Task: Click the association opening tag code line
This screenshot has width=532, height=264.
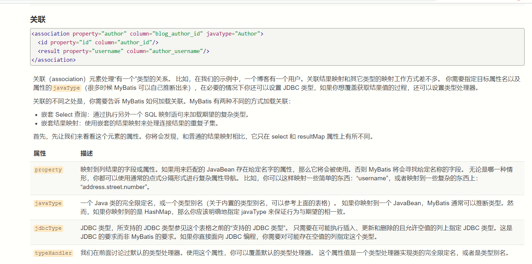Action: [147, 34]
